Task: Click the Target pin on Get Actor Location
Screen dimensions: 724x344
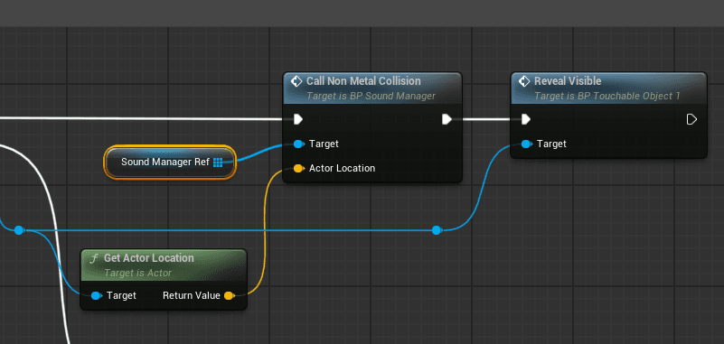Action: tap(96, 295)
